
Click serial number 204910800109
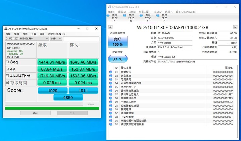[175, 38]
